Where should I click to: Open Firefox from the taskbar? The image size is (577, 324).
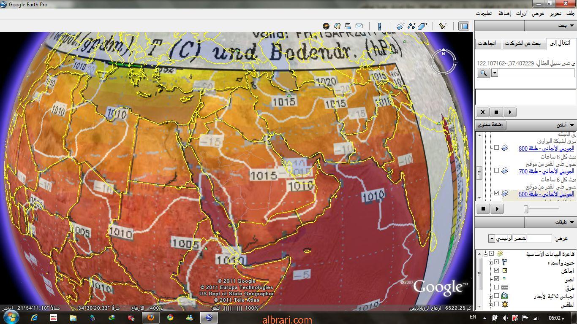coord(150,318)
